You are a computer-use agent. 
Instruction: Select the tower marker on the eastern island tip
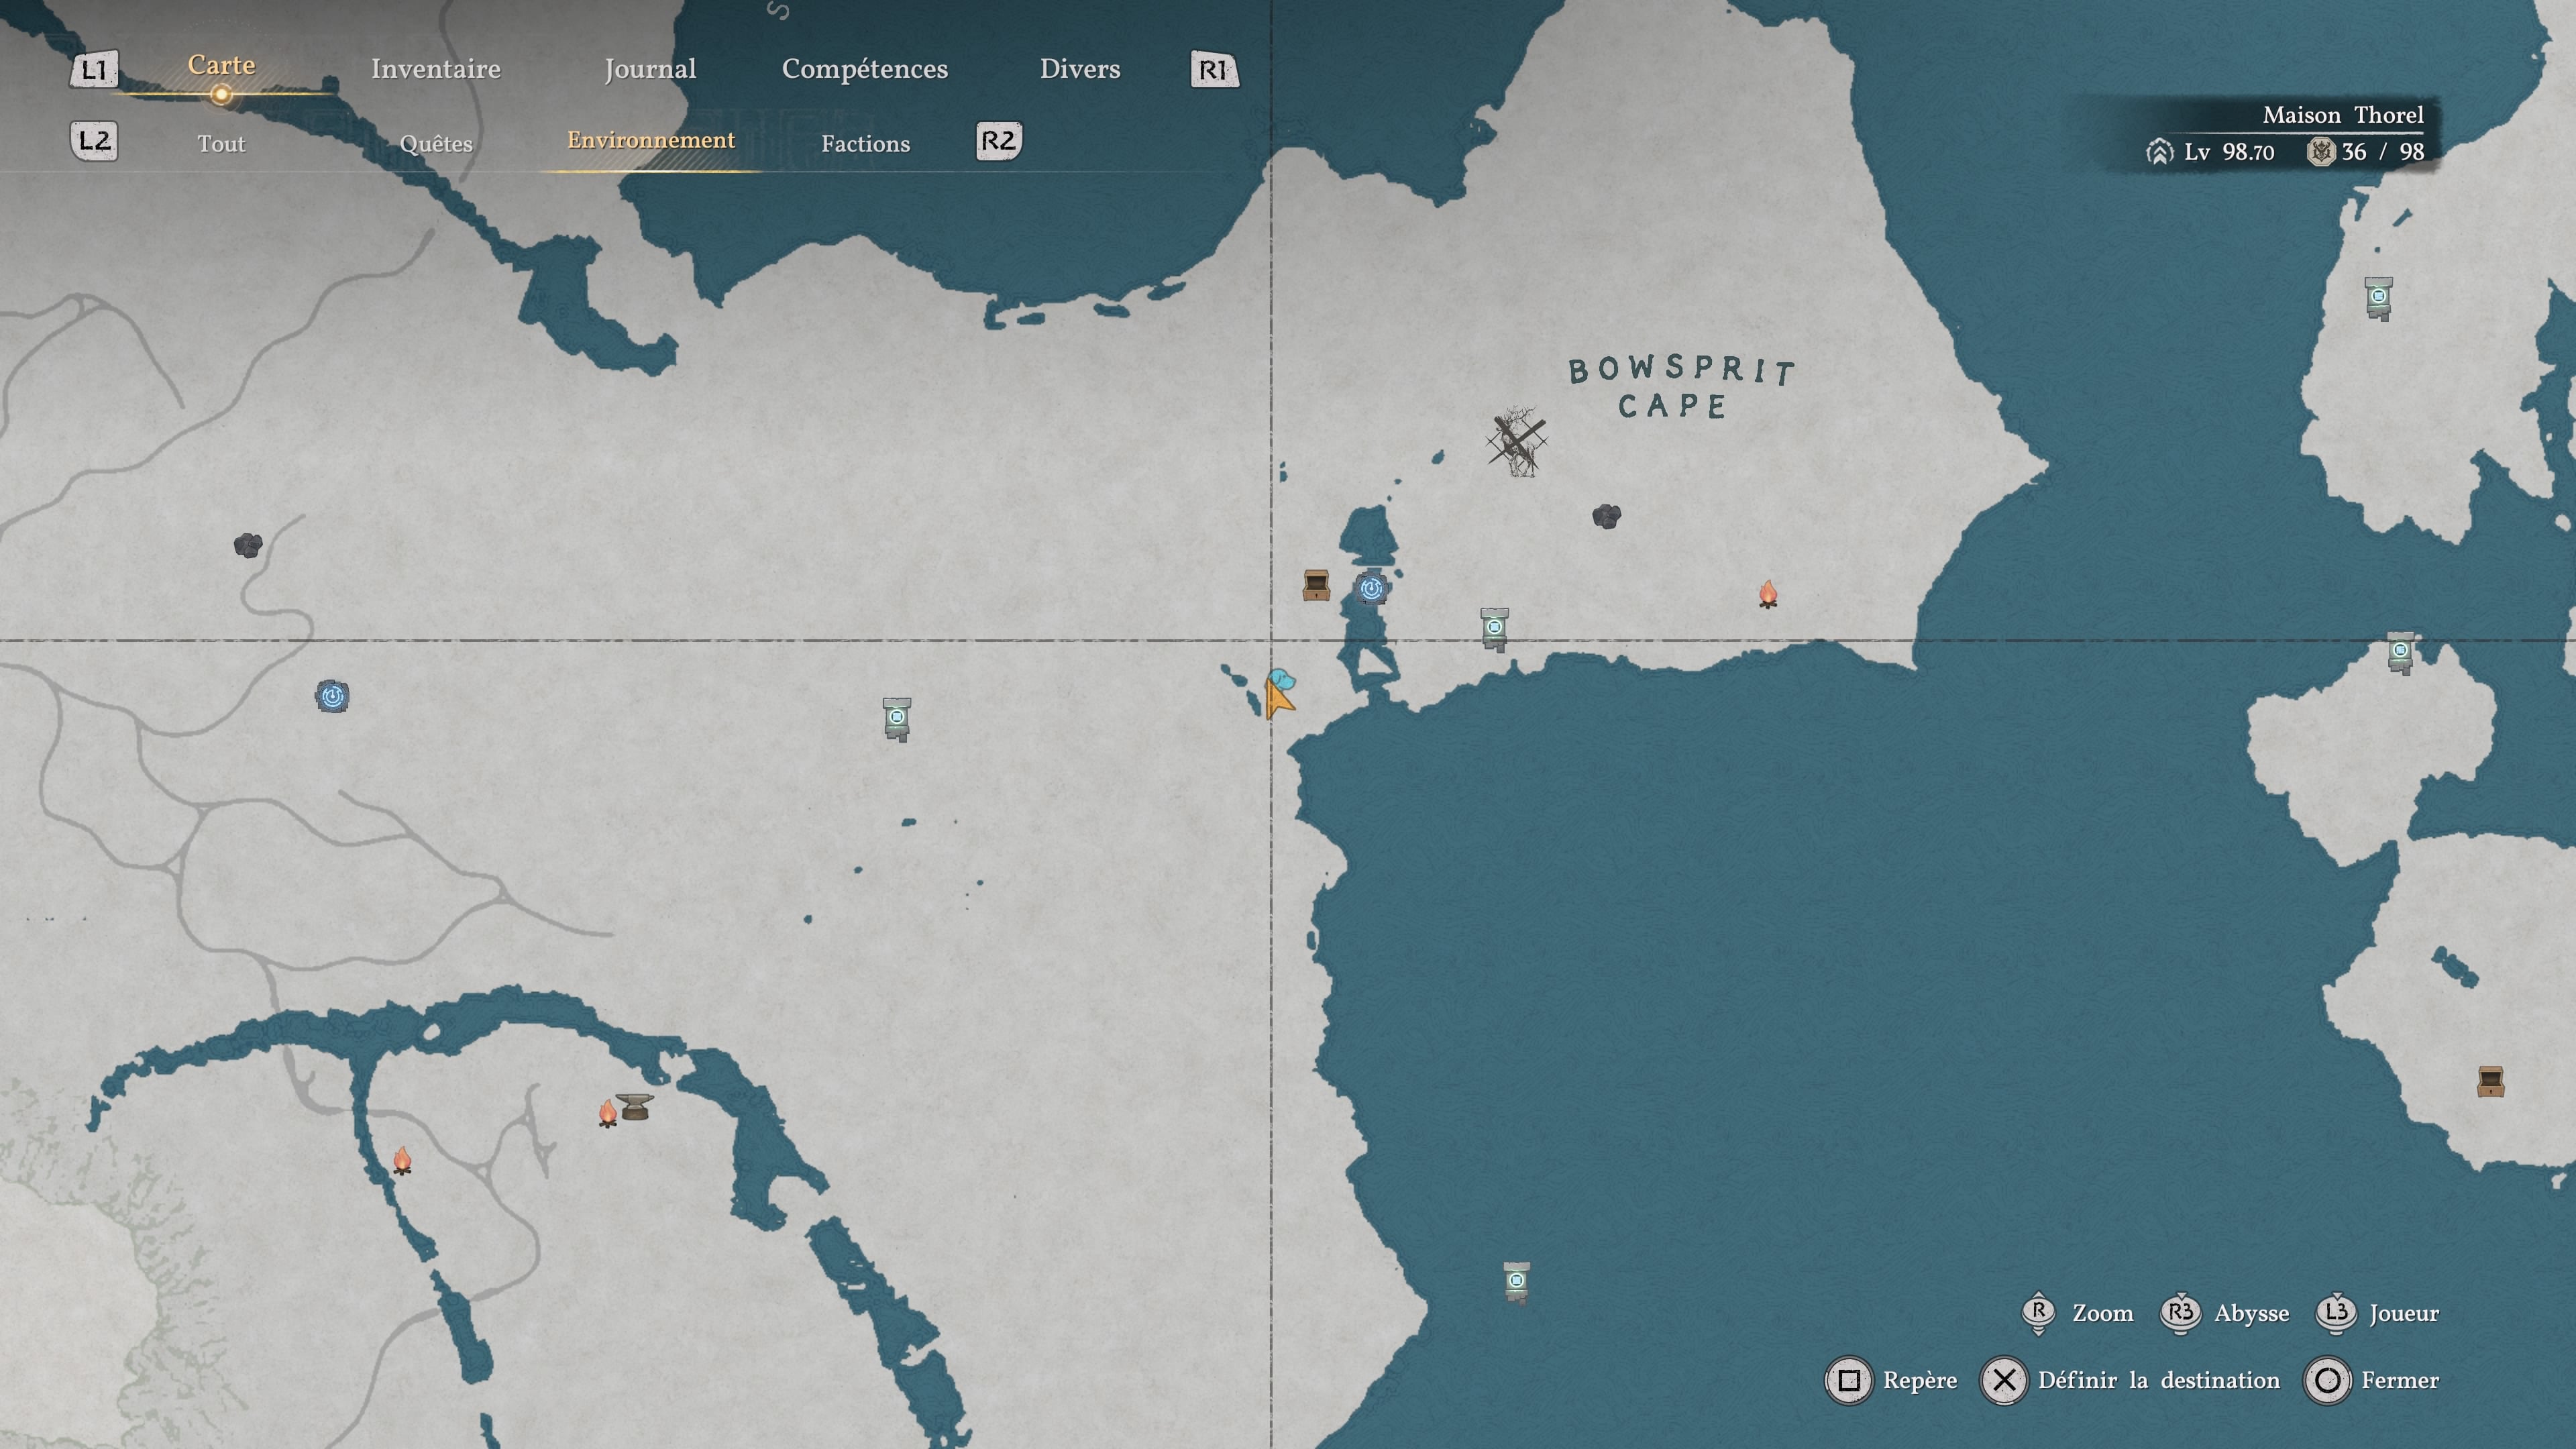[x=2400, y=653]
